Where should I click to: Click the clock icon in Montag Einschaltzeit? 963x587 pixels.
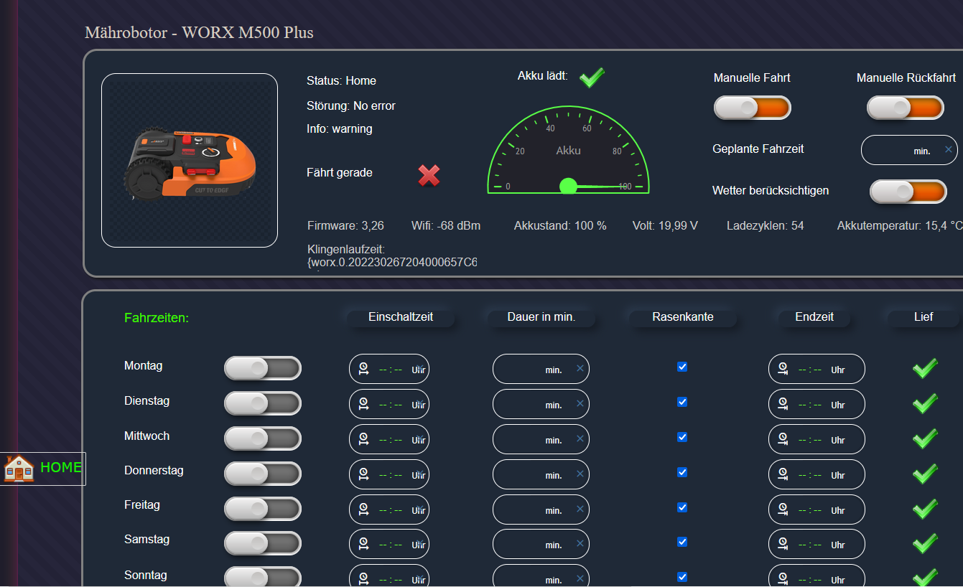coord(363,369)
